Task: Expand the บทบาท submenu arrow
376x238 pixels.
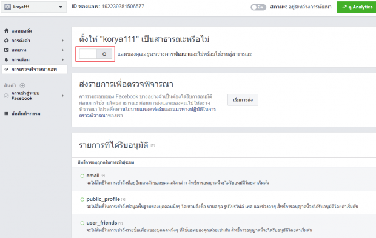Action: click(62, 50)
